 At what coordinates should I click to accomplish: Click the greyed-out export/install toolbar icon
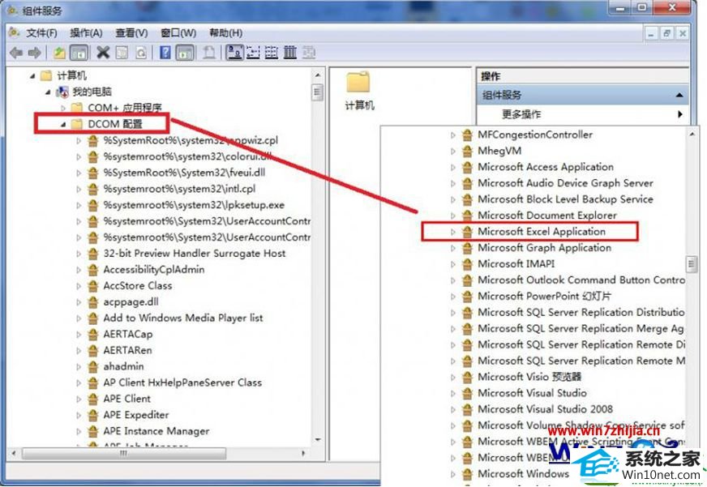(x=208, y=53)
